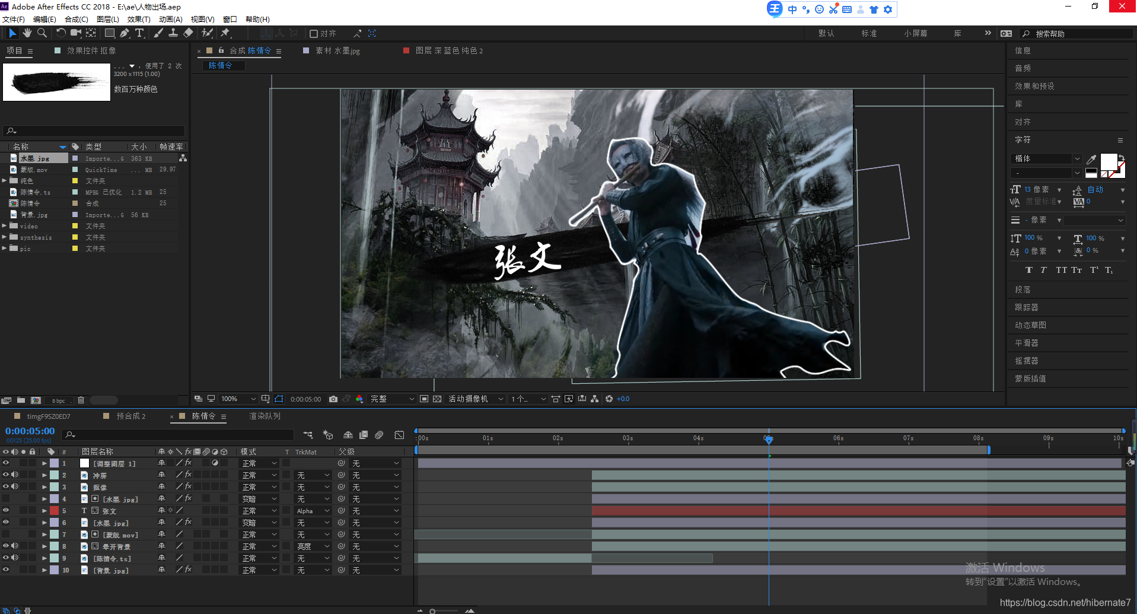
Task: Expand the video folder in Project panel
Action: coord(5,226)
